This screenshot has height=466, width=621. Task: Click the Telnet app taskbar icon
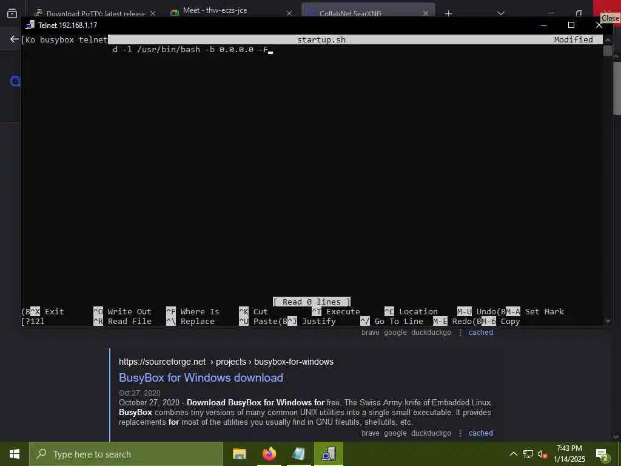coord(329,454)
